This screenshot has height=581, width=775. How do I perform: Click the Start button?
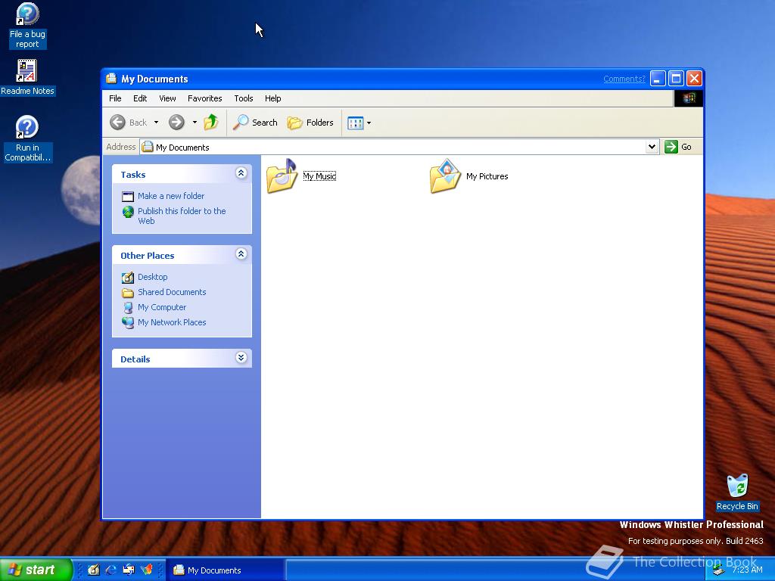tap(36, 570)
